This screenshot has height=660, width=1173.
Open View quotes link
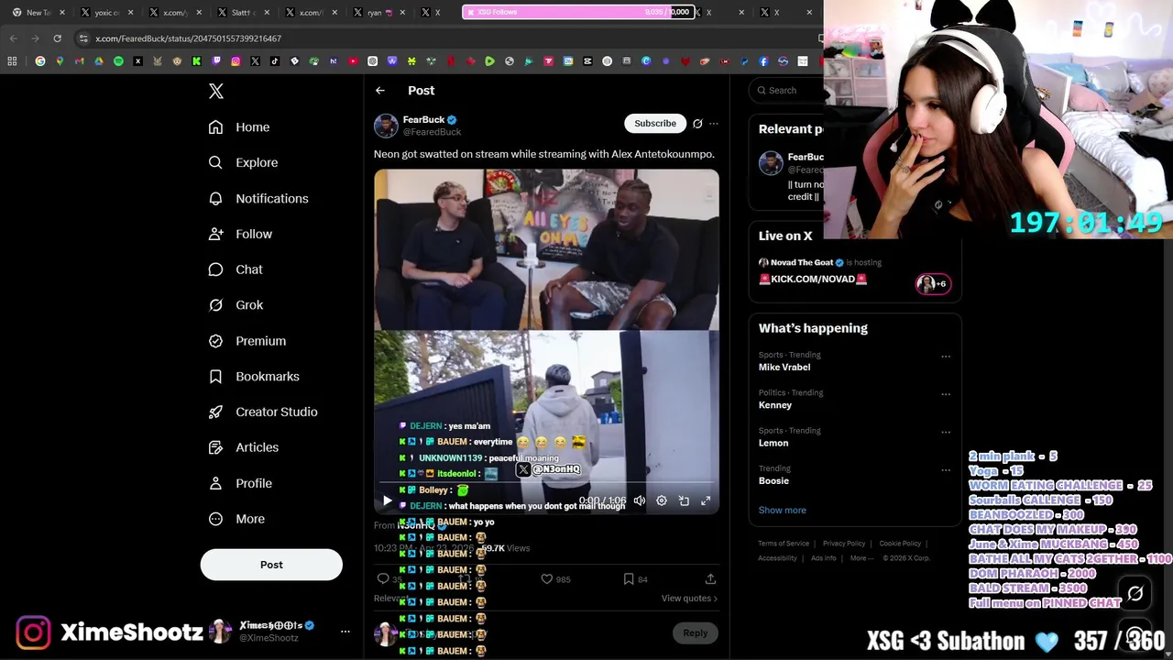[x=689, y=599]
